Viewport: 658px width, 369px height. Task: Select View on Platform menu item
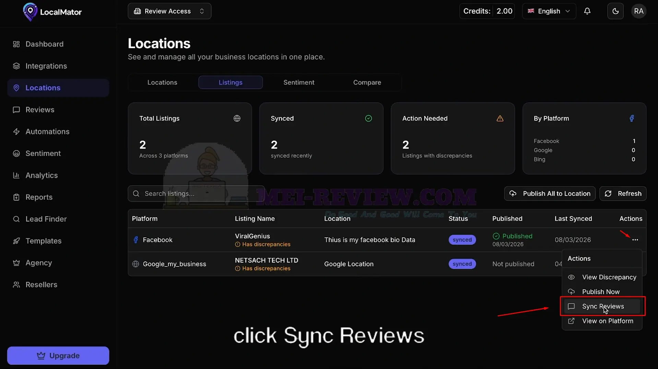[602, 321]
